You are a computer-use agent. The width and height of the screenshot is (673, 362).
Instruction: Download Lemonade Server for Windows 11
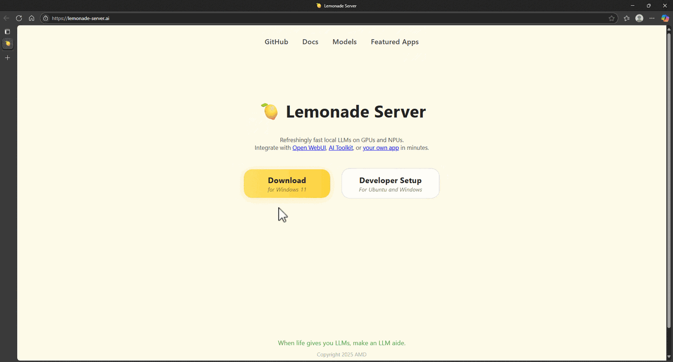click(287, 184)
